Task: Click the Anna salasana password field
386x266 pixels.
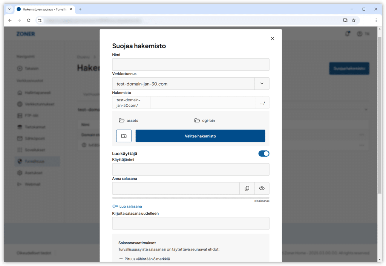Action: (x=176, y=188)
